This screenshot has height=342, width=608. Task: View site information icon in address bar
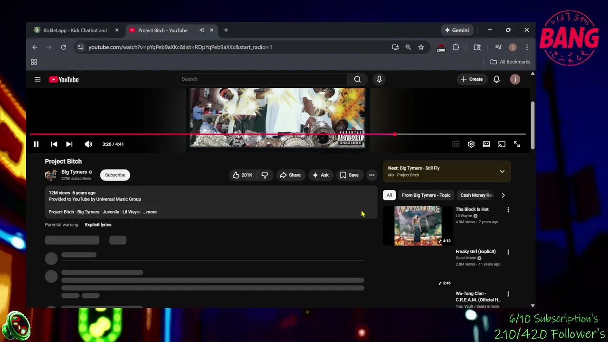coord(80,47)
